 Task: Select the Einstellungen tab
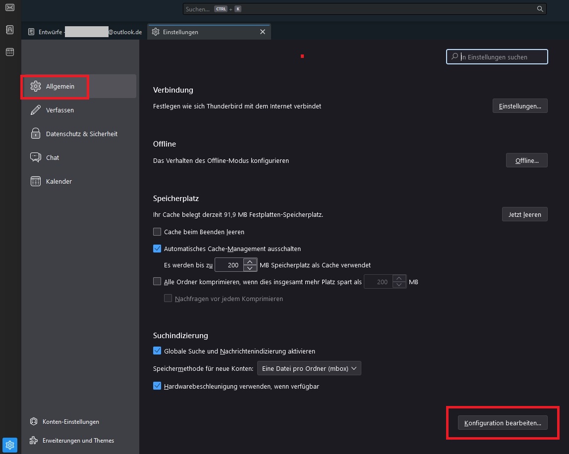coord(209,32)
